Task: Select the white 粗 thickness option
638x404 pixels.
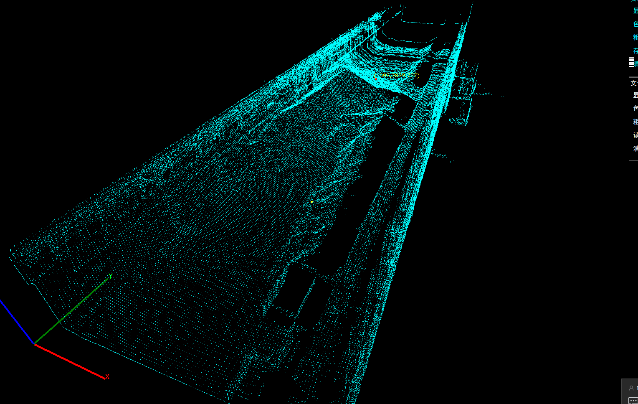Action: tap(635, 122)
